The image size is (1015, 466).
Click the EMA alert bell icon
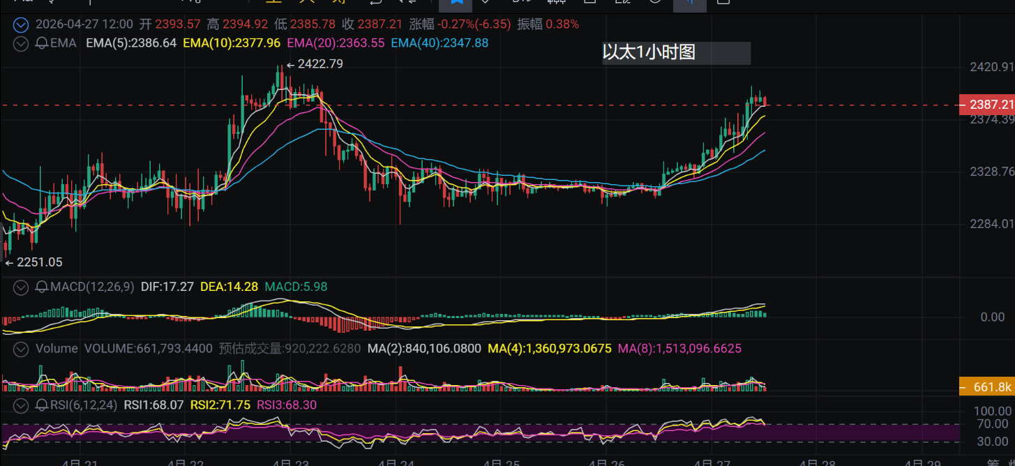[x=41, y=43]
